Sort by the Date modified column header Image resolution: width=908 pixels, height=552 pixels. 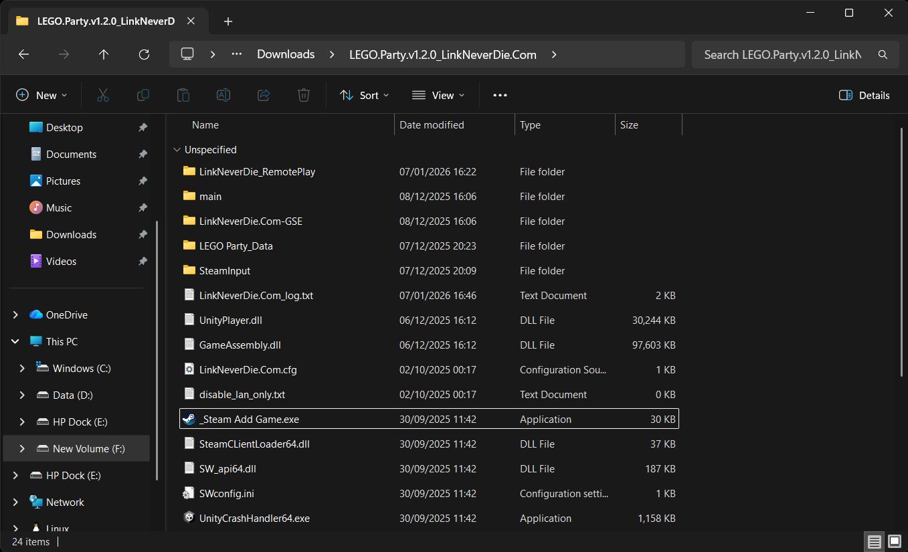point(432,125)
